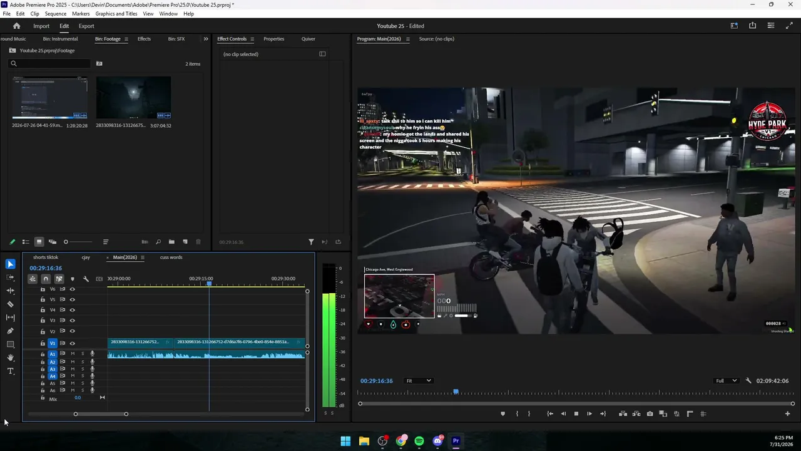The width and height of the screenshot is (801, 451).
Task: Toggle V1 track visibility eye
Action: [x=73, y=343]
